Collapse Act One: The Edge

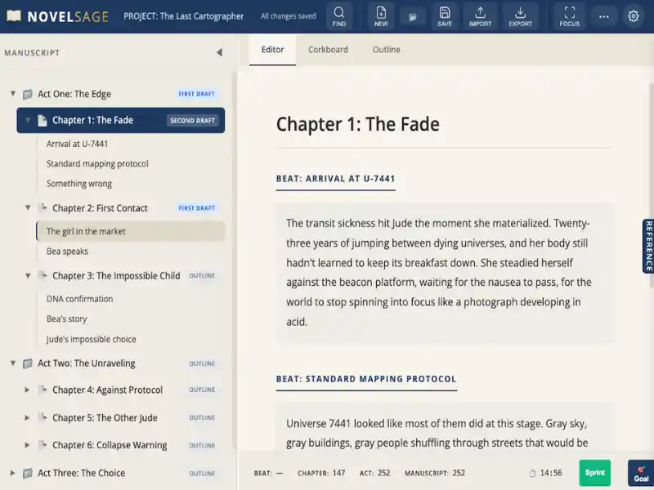[x=13, y=94]
